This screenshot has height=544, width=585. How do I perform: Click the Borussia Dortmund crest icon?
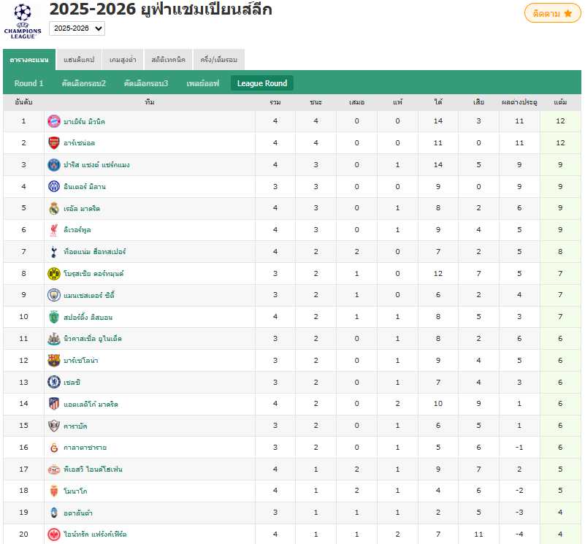pos(54,273)
